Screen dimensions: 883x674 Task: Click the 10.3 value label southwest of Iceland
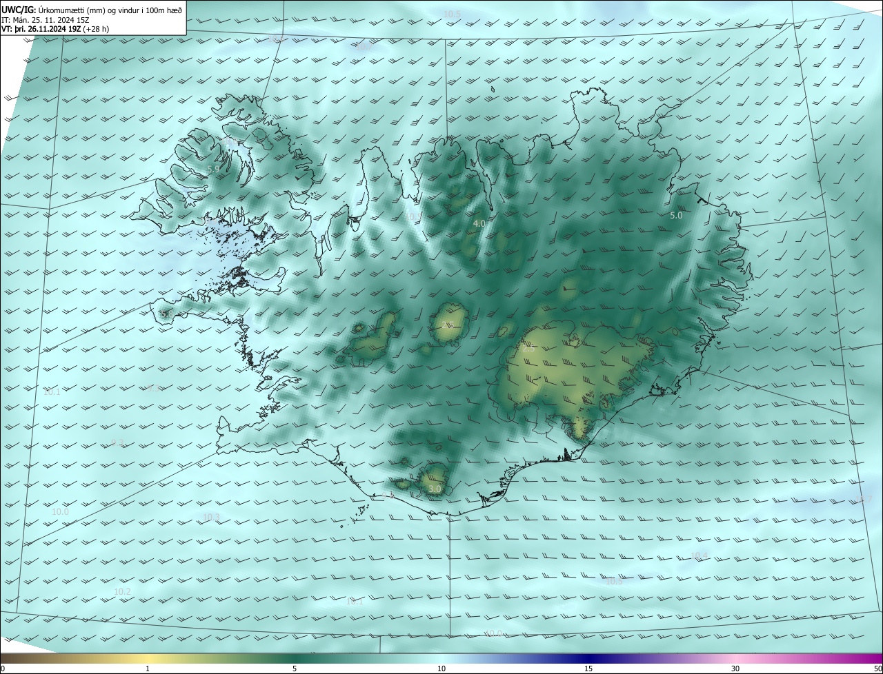tap(211, 517)
